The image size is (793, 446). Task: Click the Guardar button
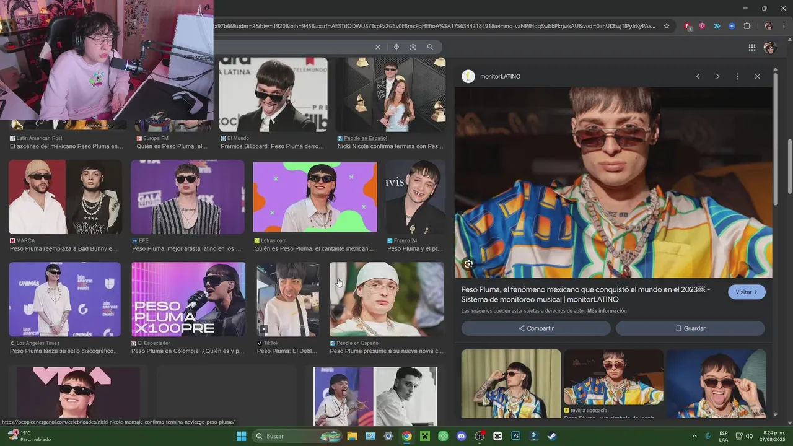690,328
